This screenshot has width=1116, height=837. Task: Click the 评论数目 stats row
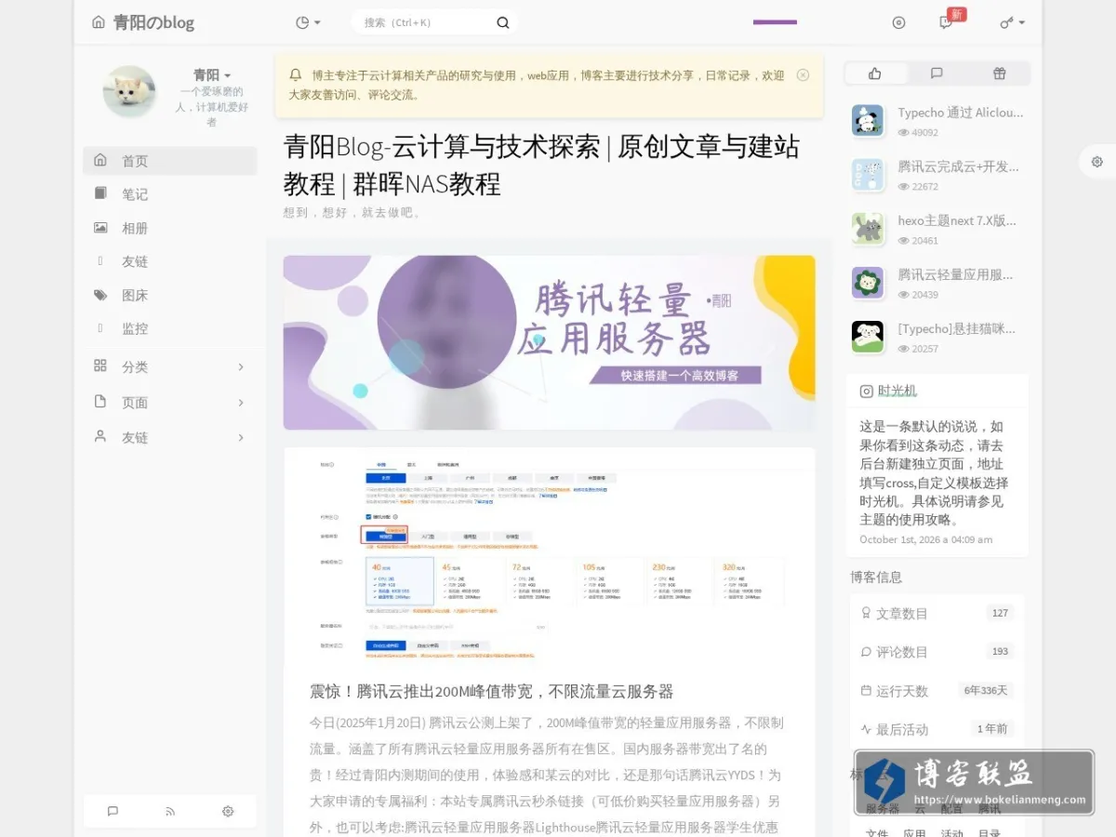[937, 652]
